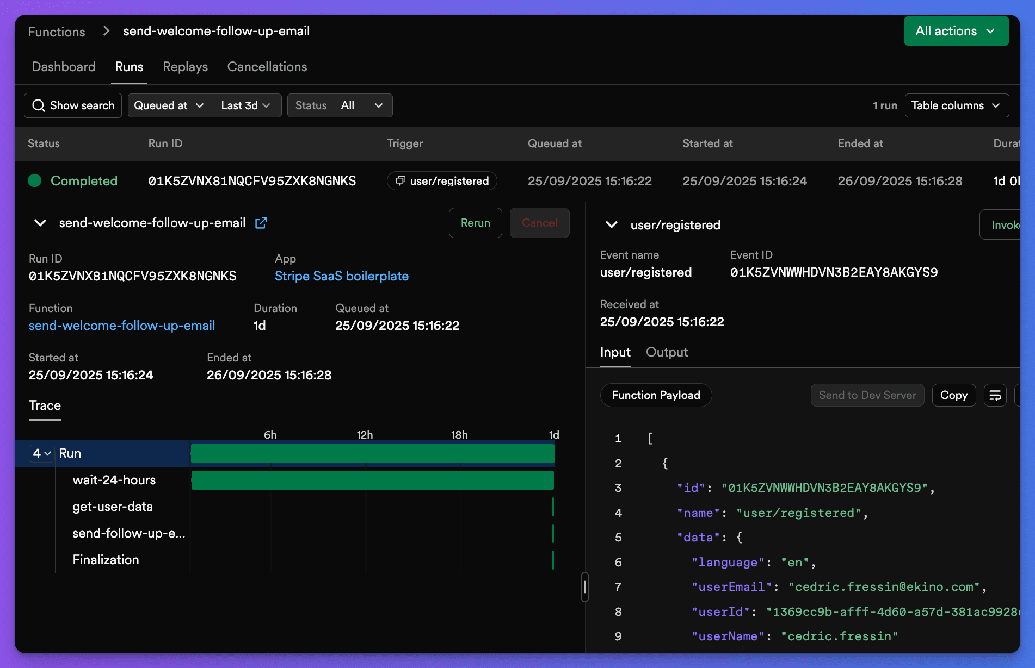
Task: Toggle line wrap in the payload viewer
Action: pos(995,395)
